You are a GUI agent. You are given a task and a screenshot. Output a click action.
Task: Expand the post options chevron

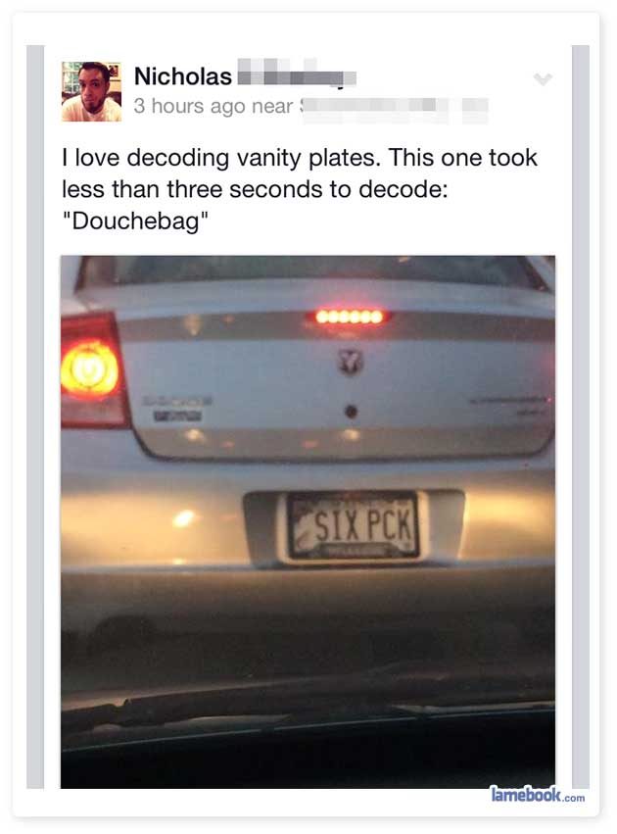(544, 79)
